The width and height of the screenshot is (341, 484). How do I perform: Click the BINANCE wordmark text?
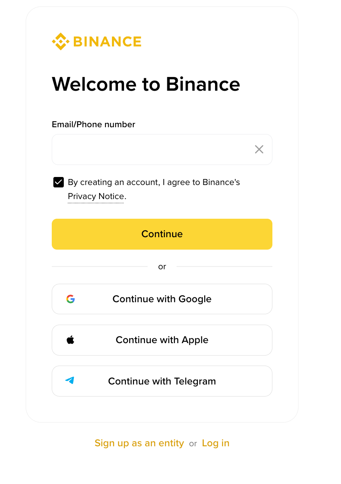(108, 42)
